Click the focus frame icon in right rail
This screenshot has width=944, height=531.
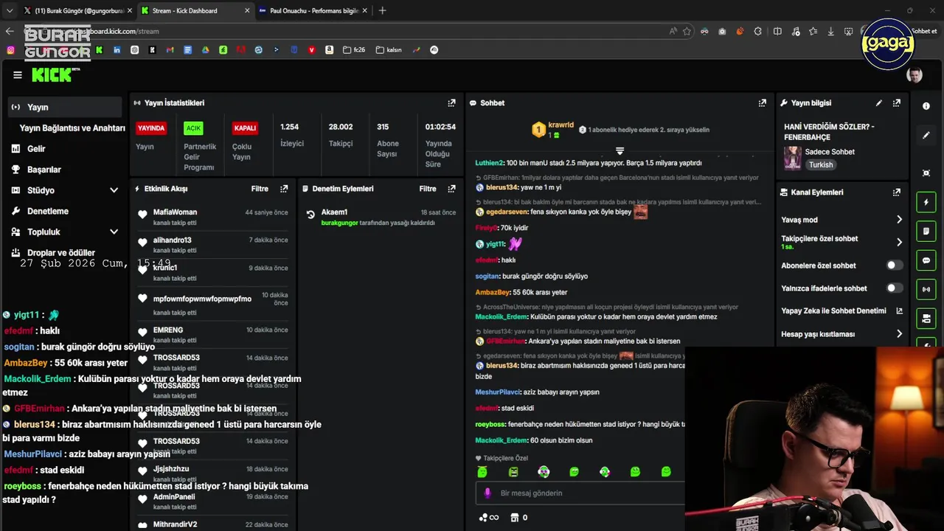click(926, 173)
